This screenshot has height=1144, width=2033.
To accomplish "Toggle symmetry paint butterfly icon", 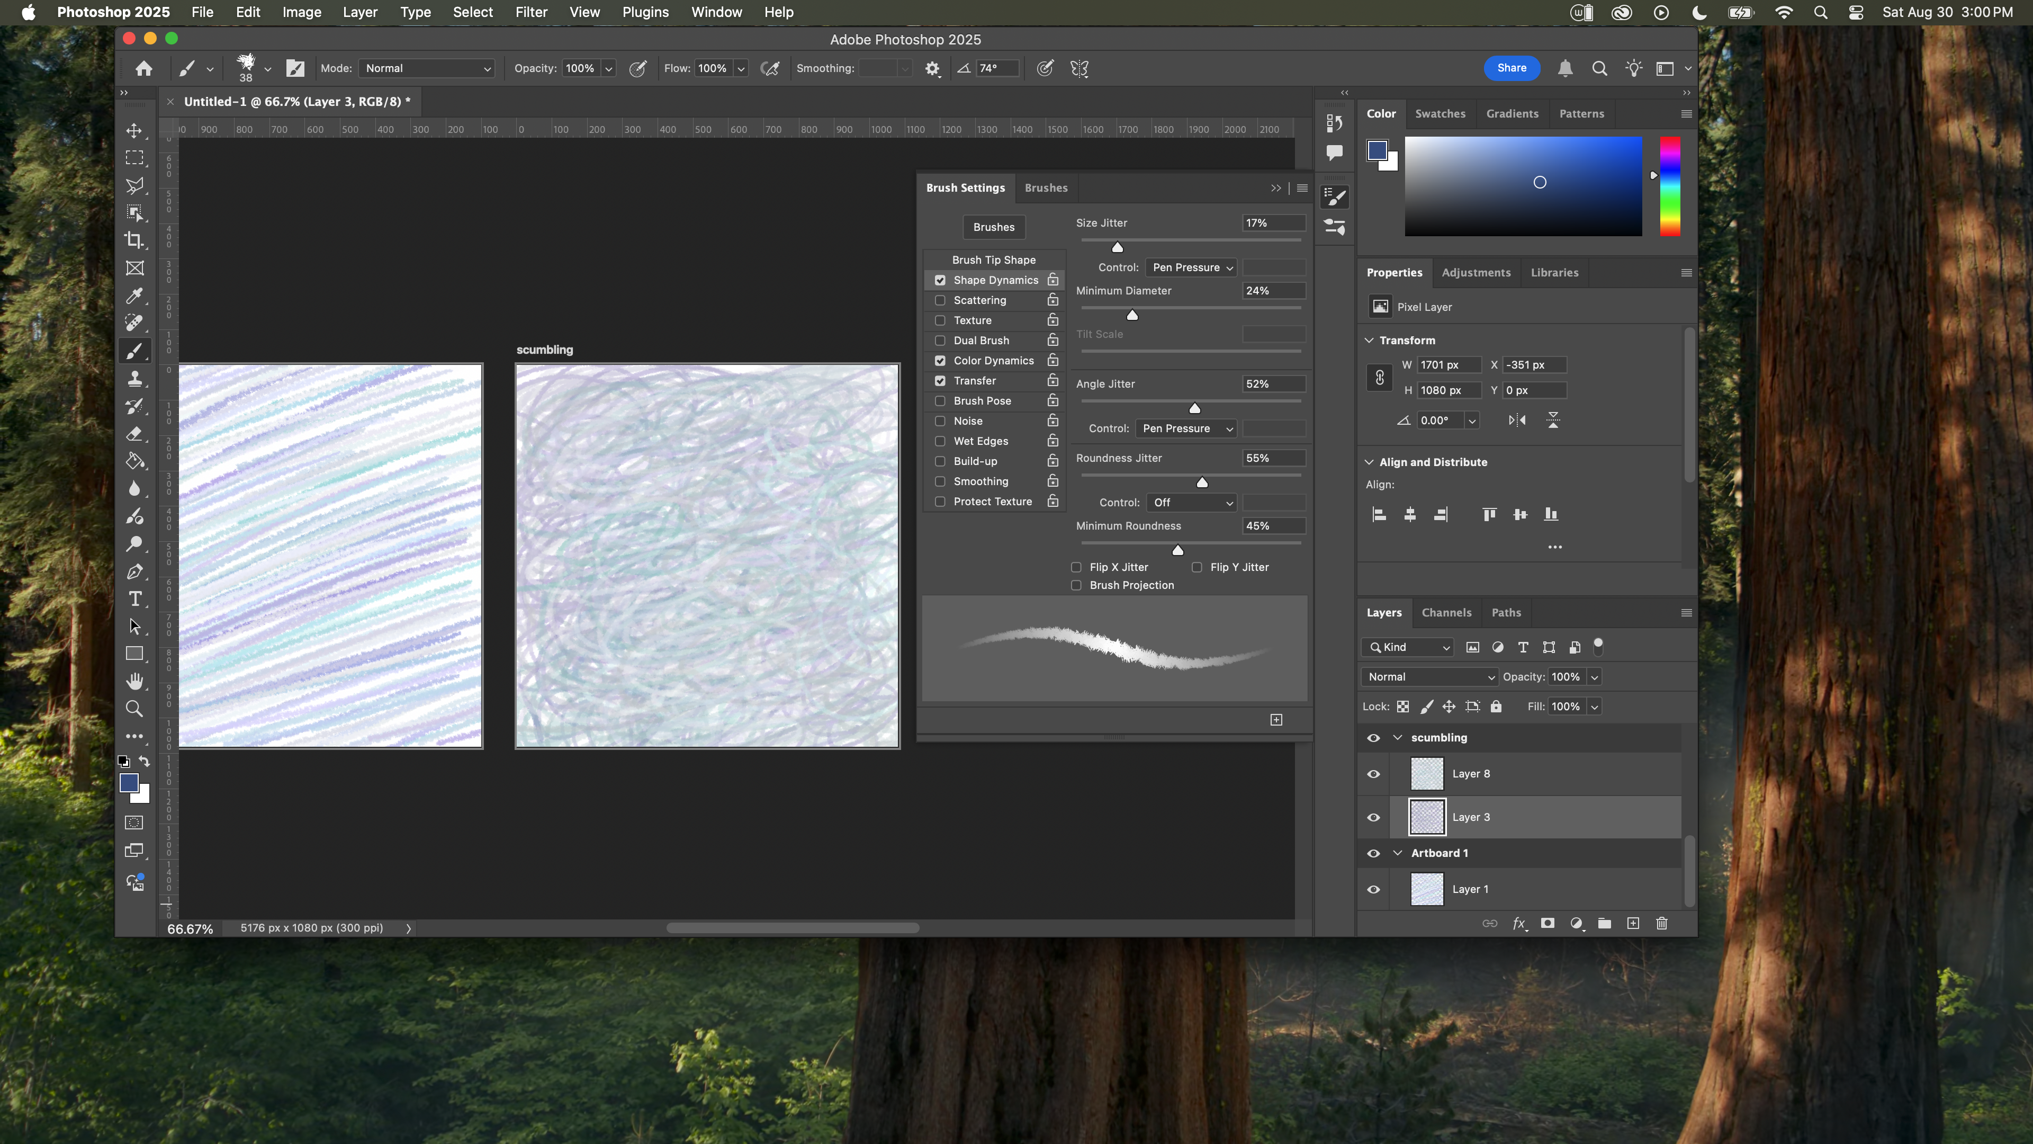I will pyautogui.click(x=1080, y=69).
